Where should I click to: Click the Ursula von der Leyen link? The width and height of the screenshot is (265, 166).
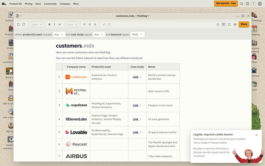[206, 152]
